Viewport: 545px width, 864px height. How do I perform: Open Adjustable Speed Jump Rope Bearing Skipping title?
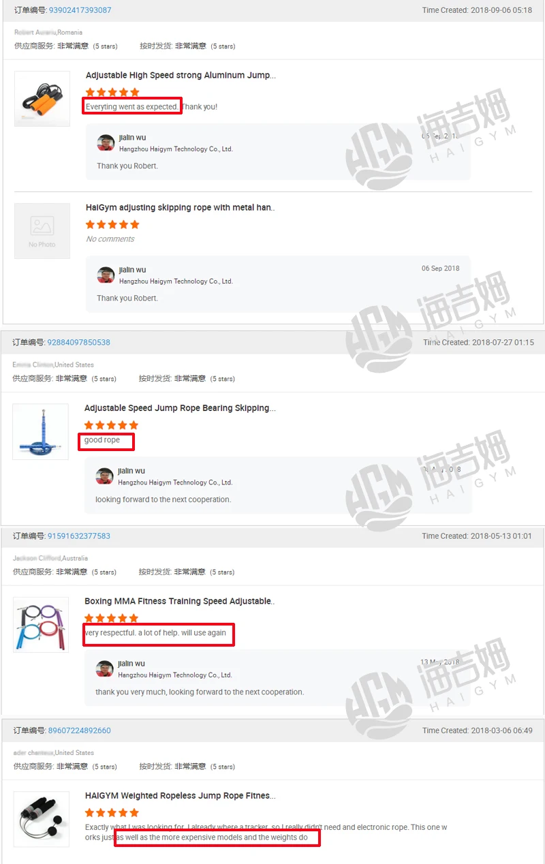coord(180,408)
